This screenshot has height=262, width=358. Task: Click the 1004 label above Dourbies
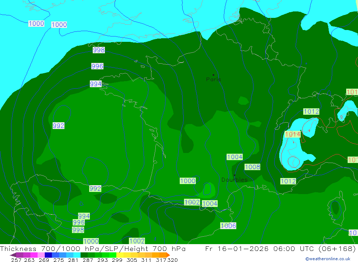click(234, 157)
